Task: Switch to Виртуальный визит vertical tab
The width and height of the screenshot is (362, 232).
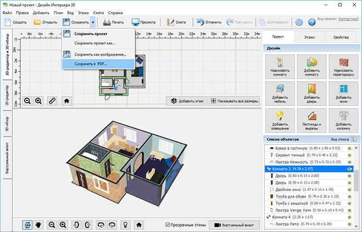Action: (7, 158)
